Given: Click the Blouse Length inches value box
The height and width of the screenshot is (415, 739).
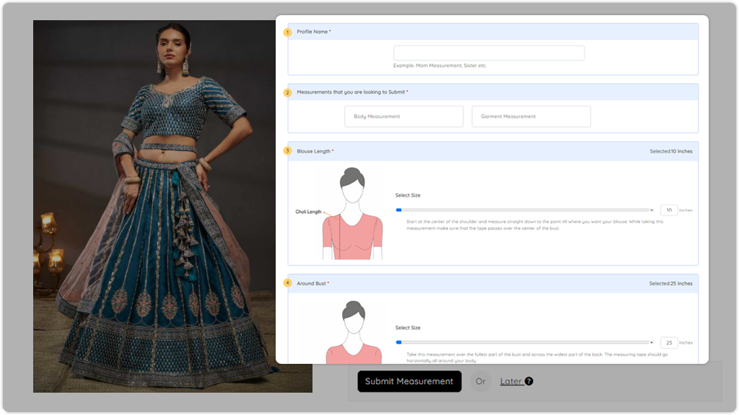Looking at the screenshot, I should click(668, 210).
